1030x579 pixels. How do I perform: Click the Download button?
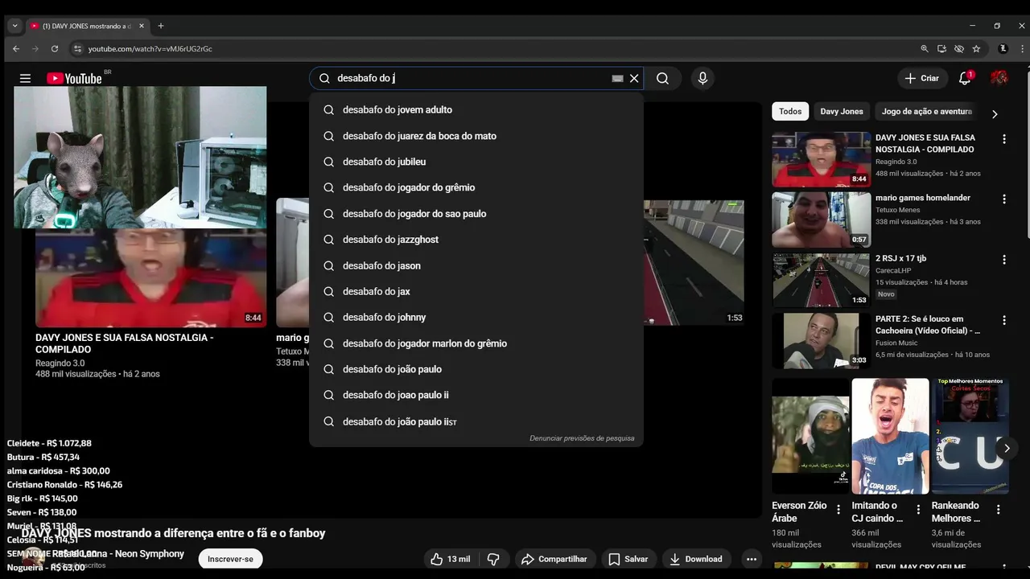[695, 559]
